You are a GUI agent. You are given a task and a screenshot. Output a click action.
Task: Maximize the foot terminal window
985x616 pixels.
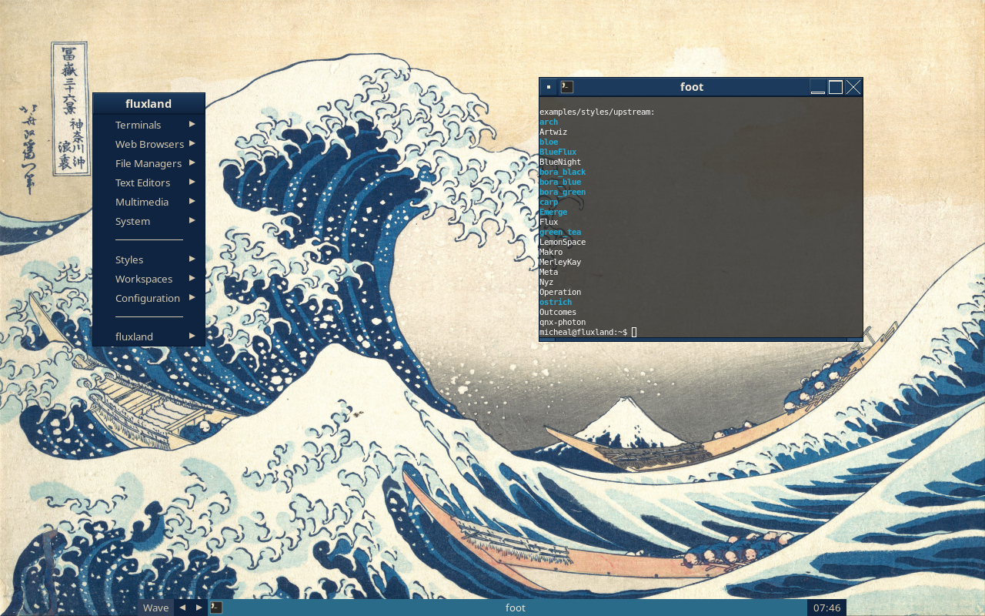pos(836,87)
